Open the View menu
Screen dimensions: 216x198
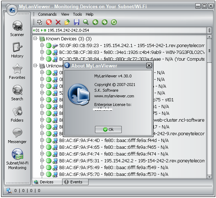click(x=65, y=14)
